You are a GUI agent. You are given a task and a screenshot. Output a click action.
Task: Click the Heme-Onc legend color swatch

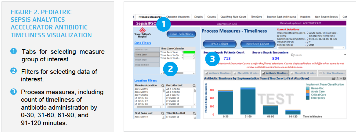308,88
